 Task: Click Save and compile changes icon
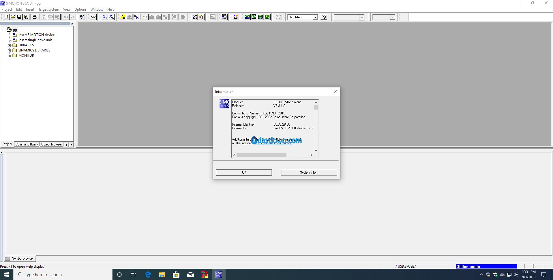click(26, 17)
